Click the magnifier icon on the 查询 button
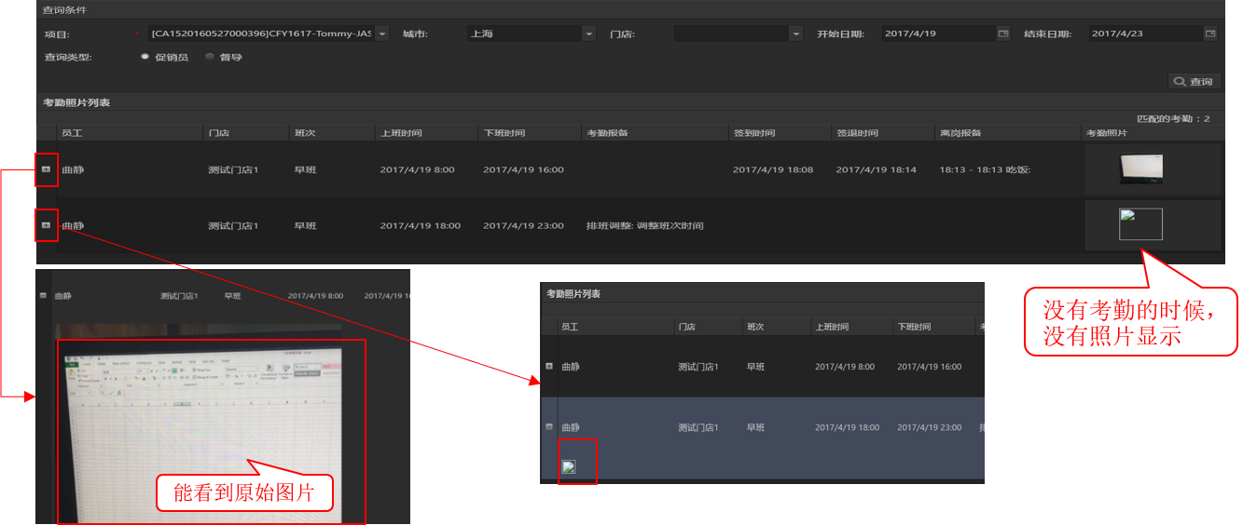 coord(1181,82)
